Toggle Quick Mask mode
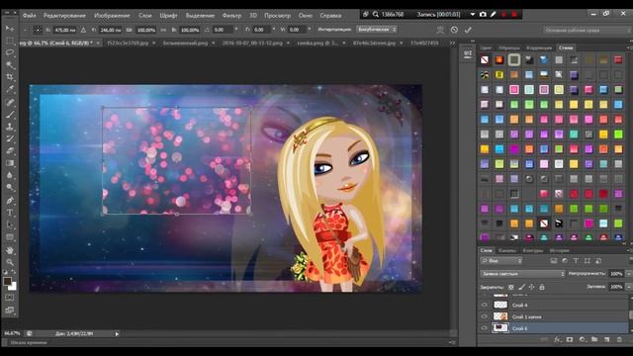This screenshot has width=633, height=356. pyautogui.click(x=10, y=298)
